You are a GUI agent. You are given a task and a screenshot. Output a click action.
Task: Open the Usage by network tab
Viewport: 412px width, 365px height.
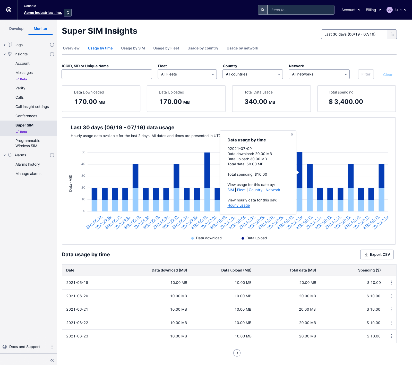(242, 48)
